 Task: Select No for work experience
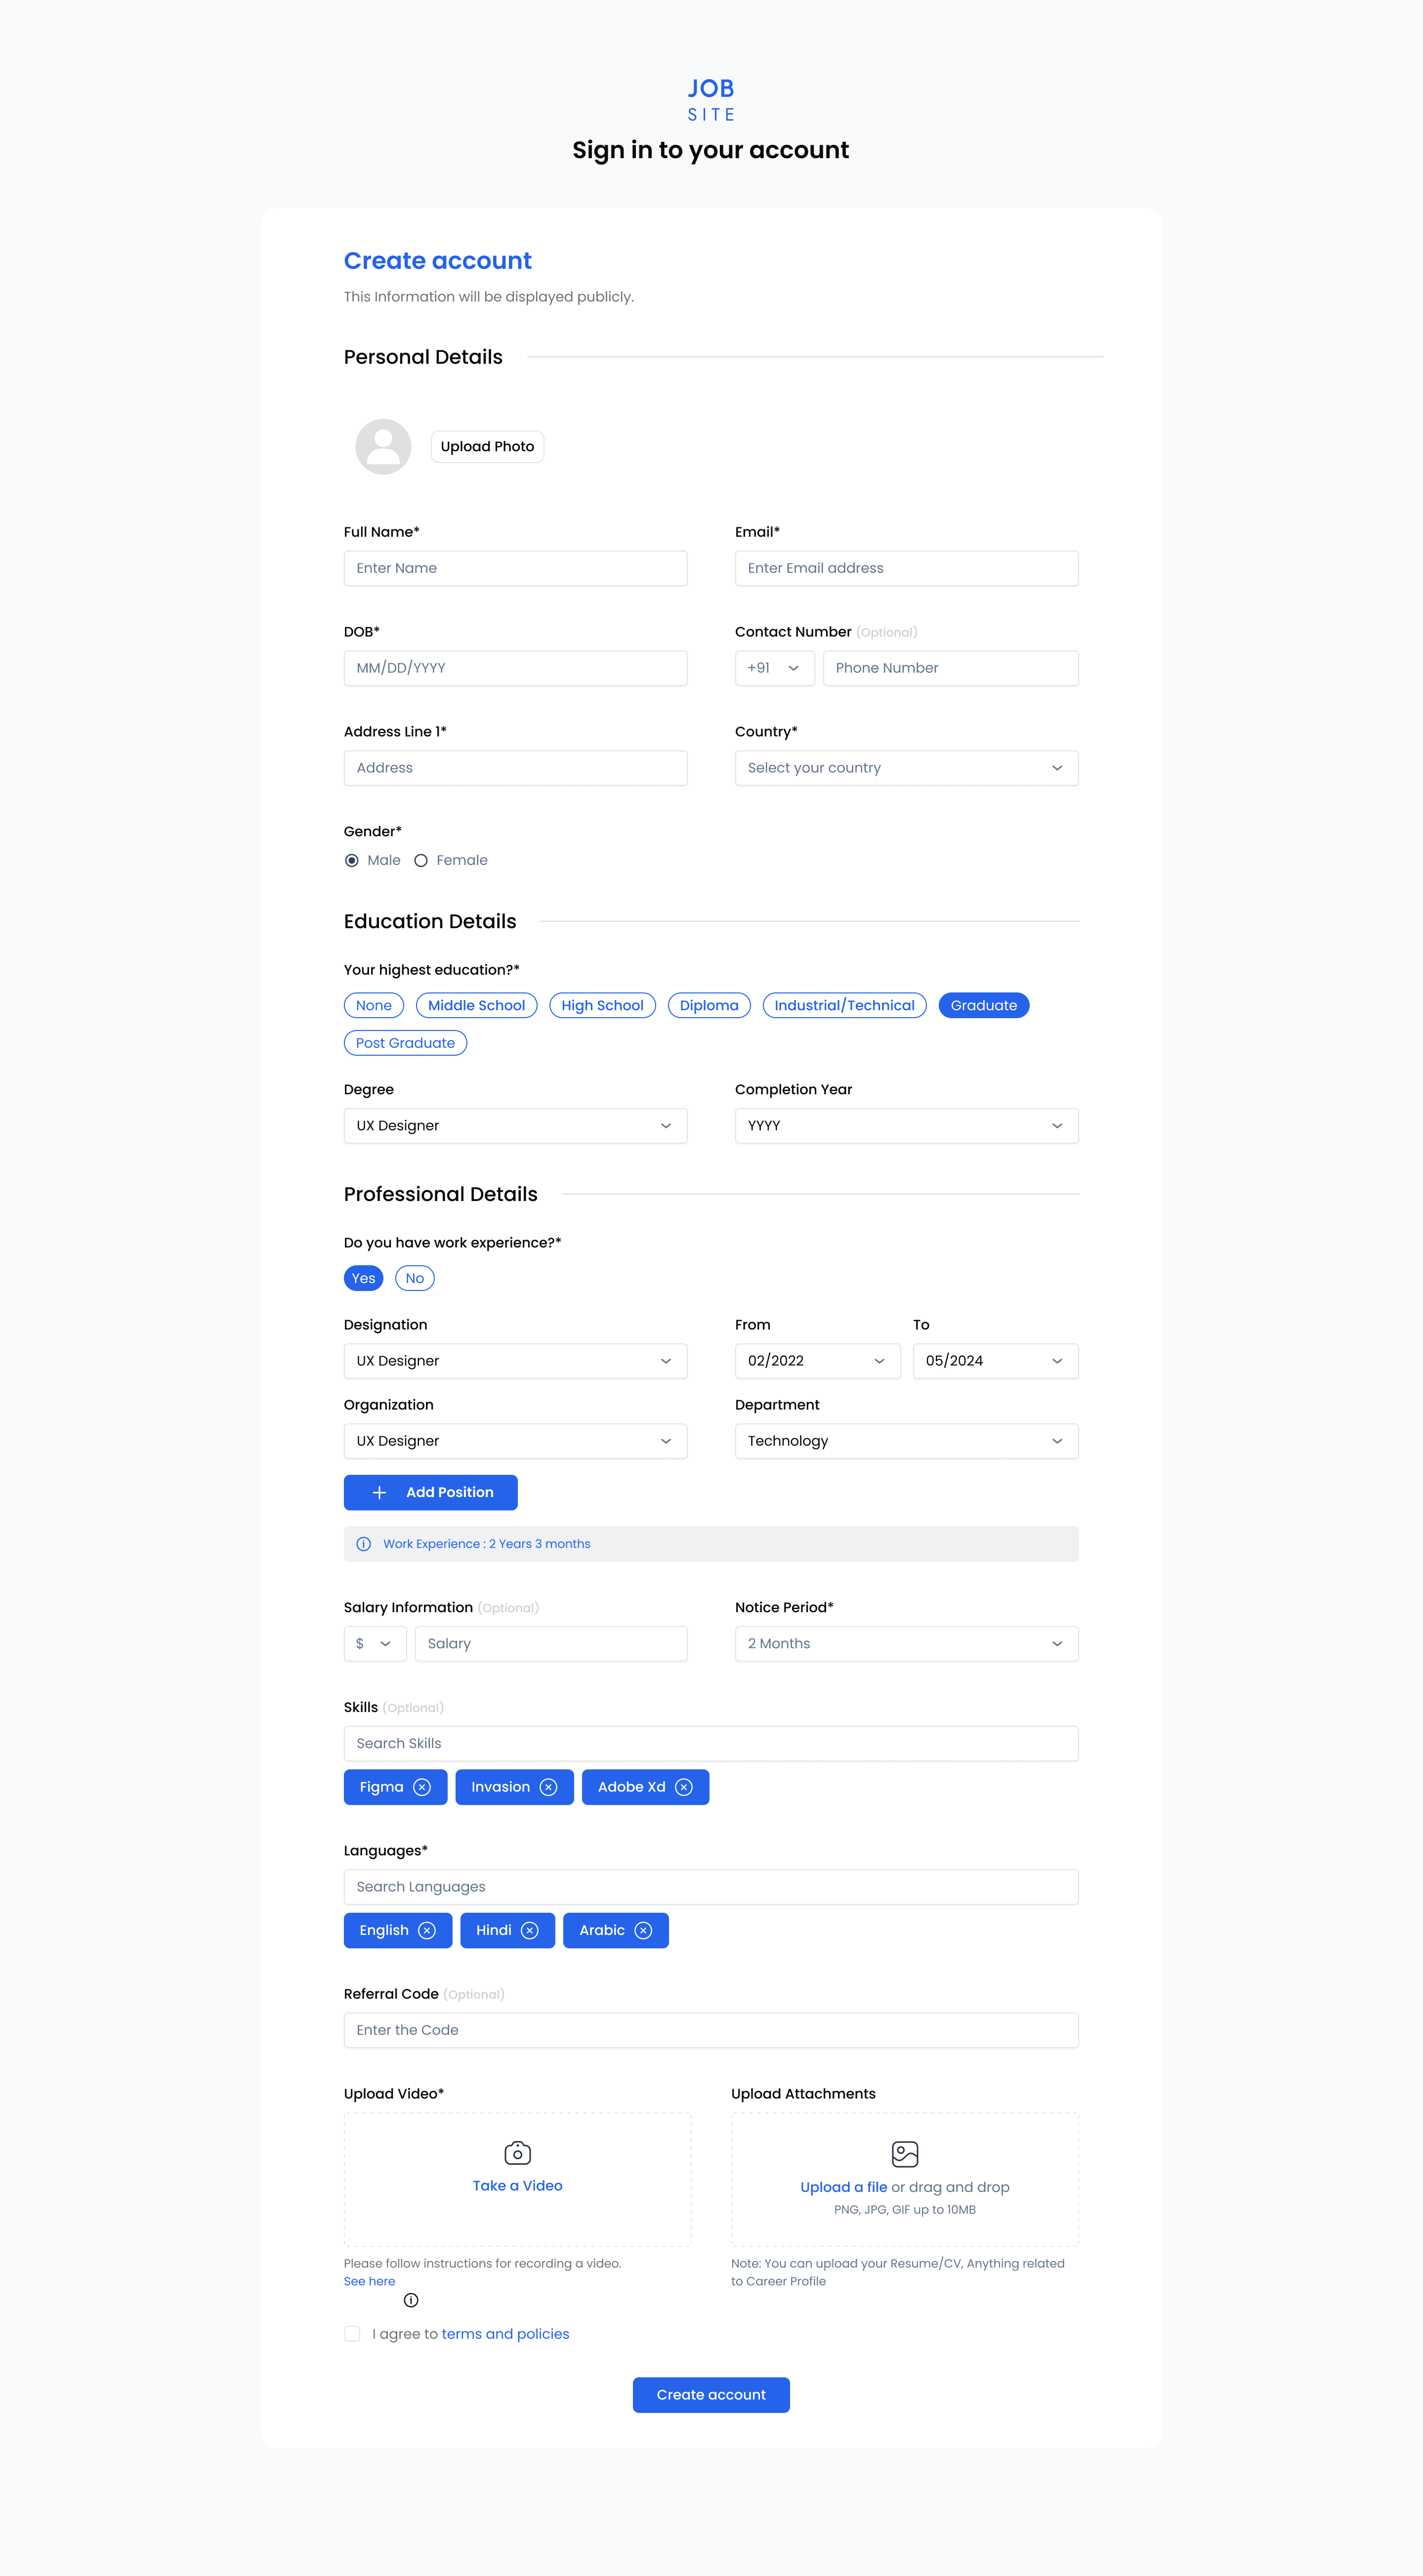coord(415,1278)
